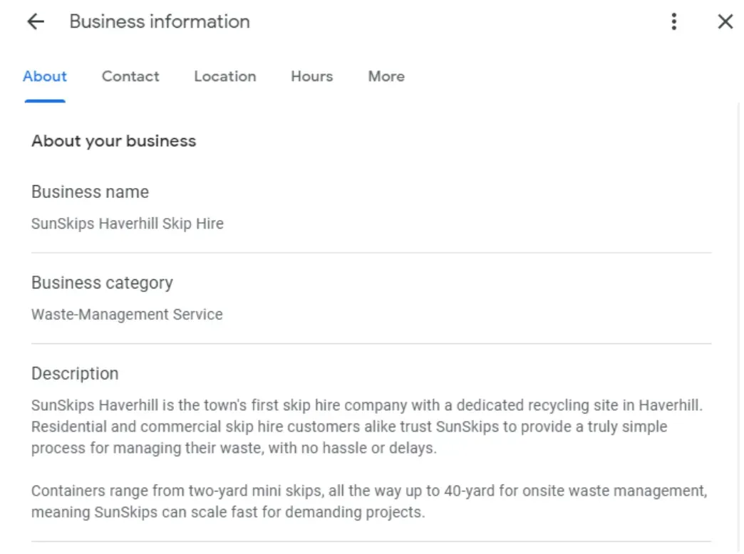
Task: Click the Business name field label
Action: (89, 192)
